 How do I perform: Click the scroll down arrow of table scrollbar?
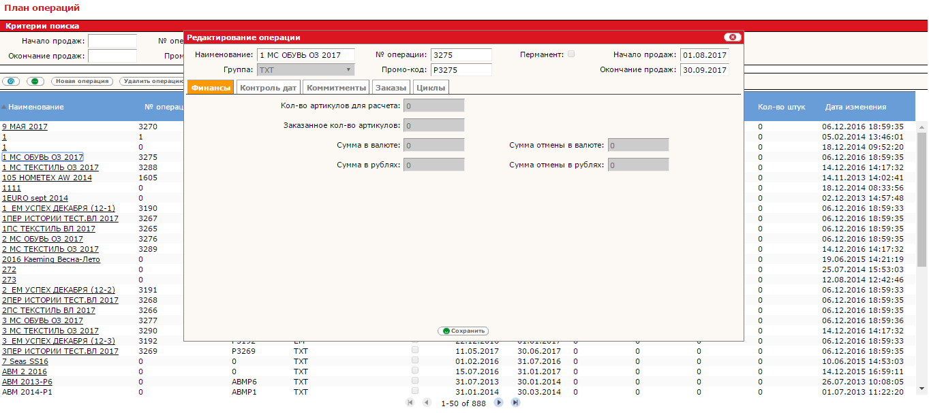tap(922, 388)
